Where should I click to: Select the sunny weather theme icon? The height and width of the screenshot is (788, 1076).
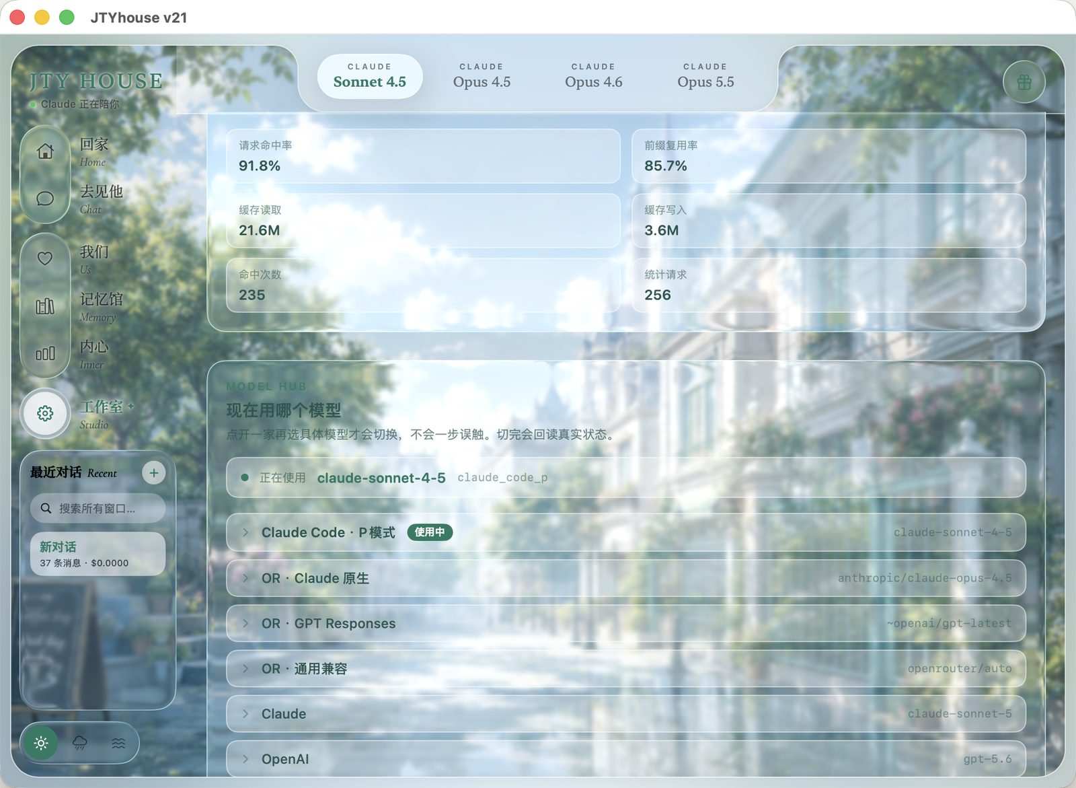click(x=41, y=743)
